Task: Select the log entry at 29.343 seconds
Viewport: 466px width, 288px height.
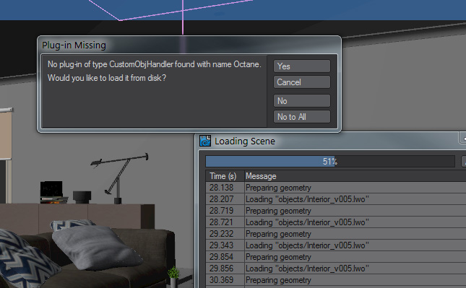Action: tap(336, 245)
